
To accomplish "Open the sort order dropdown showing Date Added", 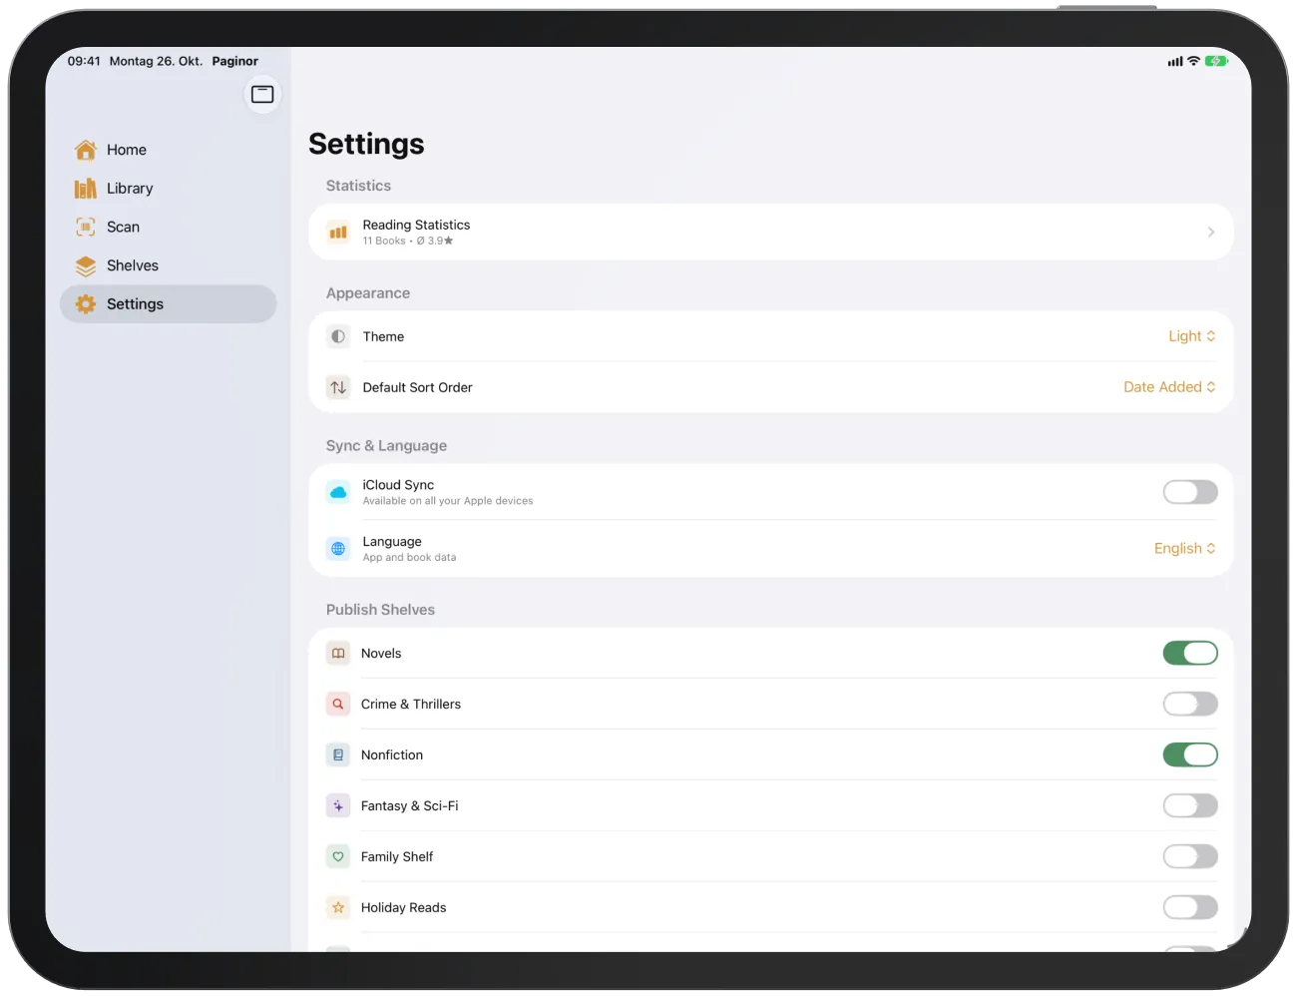I will tap(1169, 387).
